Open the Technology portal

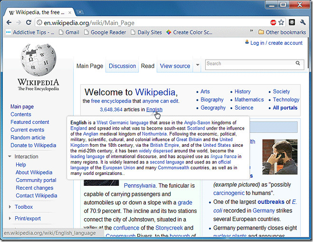286,100
